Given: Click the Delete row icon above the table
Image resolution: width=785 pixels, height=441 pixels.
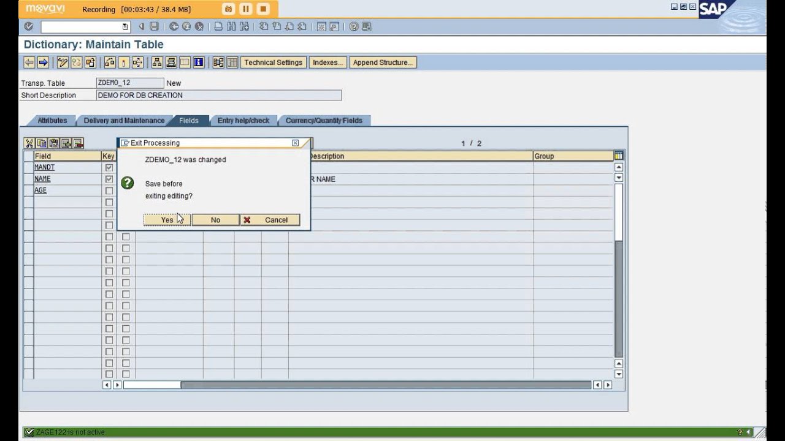Looking at the screenshot, I should coord(78,143).
